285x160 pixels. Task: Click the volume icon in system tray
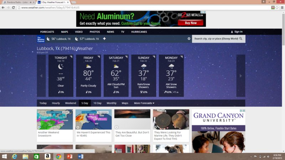tap(268, 156)
